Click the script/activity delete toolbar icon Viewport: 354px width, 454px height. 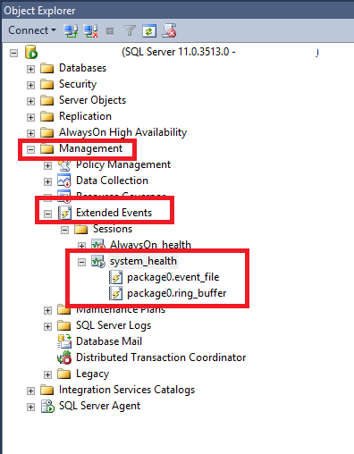(169, 30)
